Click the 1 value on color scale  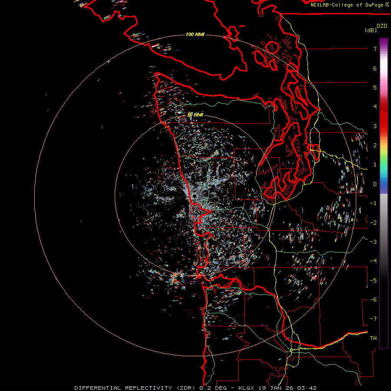[375, 165]
